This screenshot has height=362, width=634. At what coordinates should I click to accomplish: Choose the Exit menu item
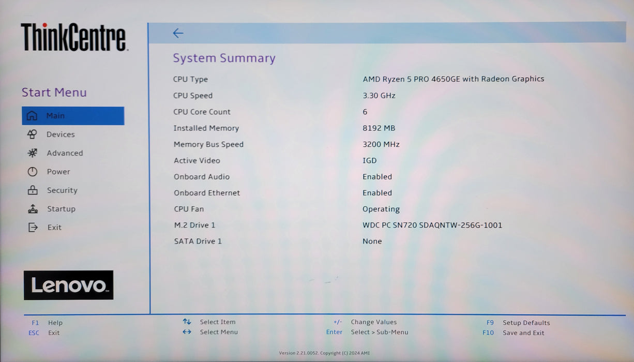[x=54, y=228]
